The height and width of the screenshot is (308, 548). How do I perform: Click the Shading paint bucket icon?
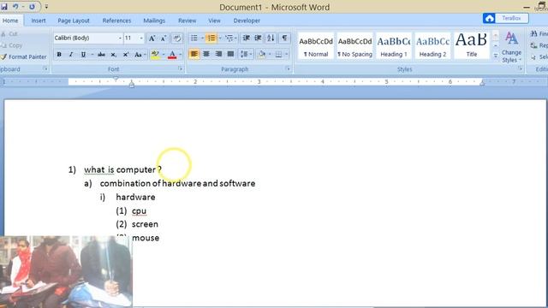pyautogui.click(x=262, y=54)
